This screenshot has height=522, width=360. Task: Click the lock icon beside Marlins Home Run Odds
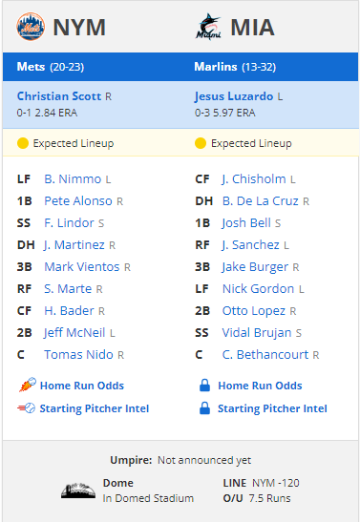[x=204, y=386]
